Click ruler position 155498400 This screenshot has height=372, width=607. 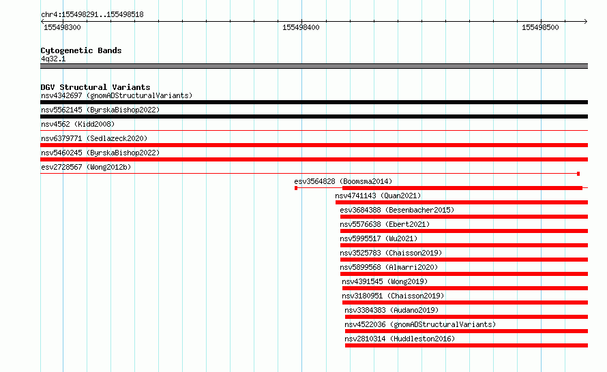(301, 27)
